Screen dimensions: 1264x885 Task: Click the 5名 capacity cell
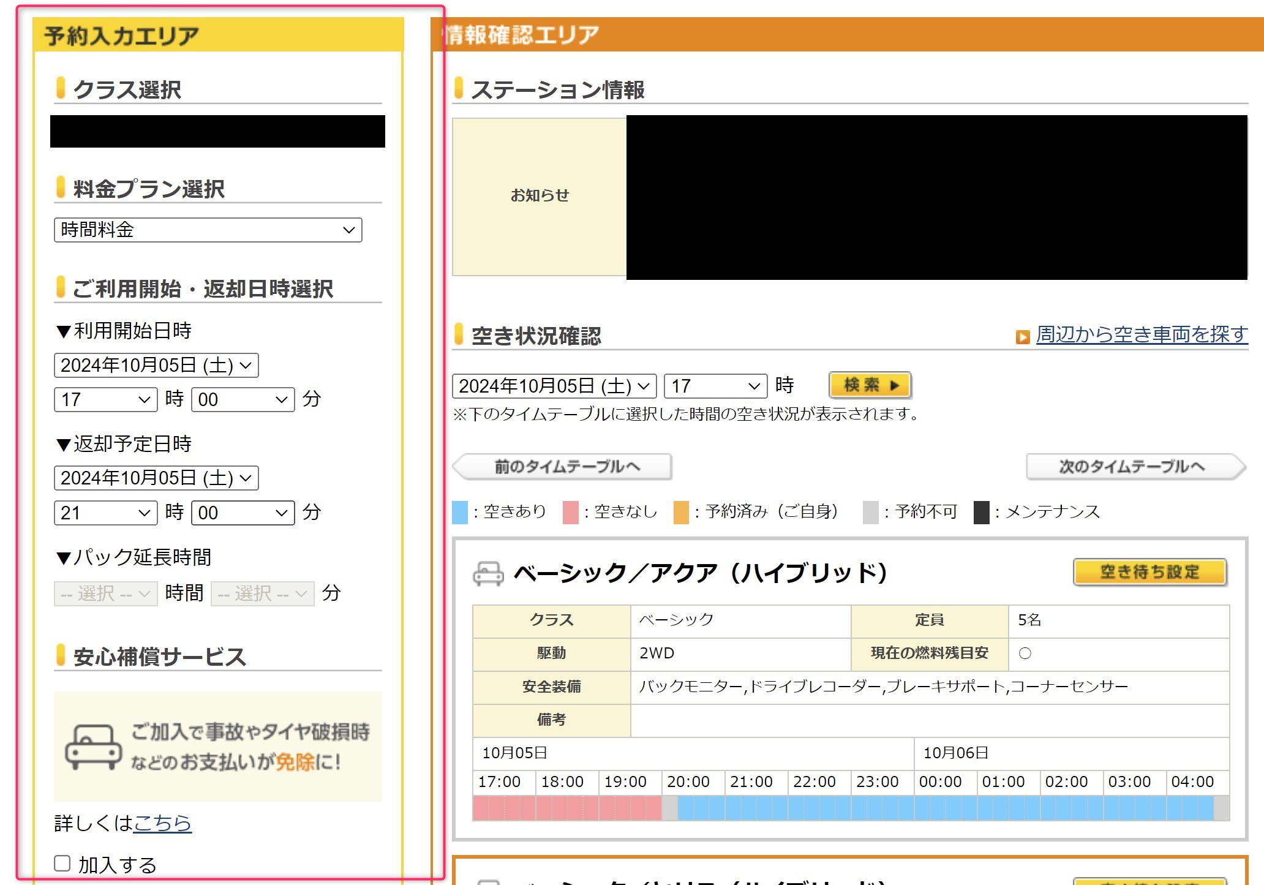point(1119,620)
